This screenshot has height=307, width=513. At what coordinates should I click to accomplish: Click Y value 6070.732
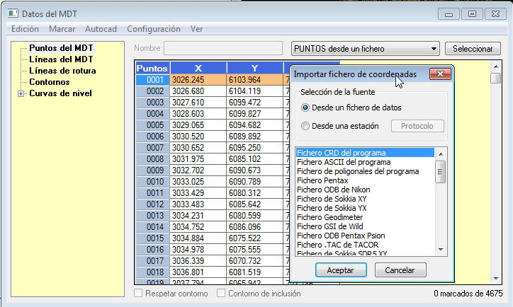click(x=254, y=261)
